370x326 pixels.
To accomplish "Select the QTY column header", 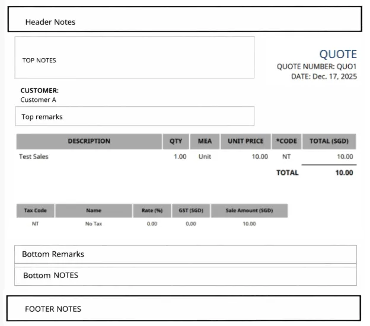I will [176, 142].
